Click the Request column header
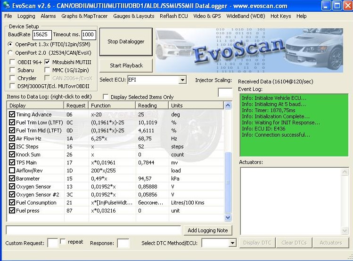 (x=76, y=106)
